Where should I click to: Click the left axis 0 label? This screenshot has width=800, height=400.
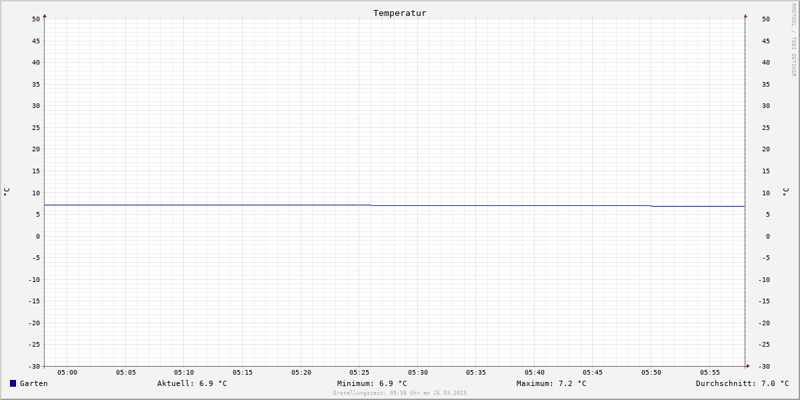pos(38,236)
